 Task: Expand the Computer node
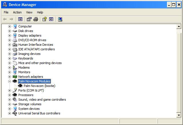point(9,26)
